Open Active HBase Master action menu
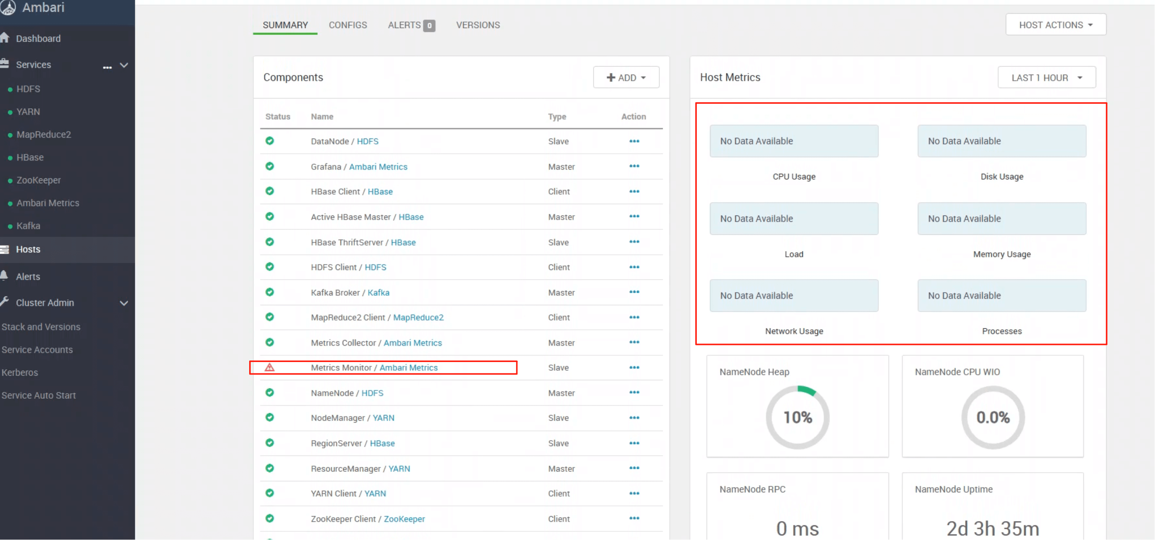The height and width of the screenshot is (540, 1155). pos(634,217)
